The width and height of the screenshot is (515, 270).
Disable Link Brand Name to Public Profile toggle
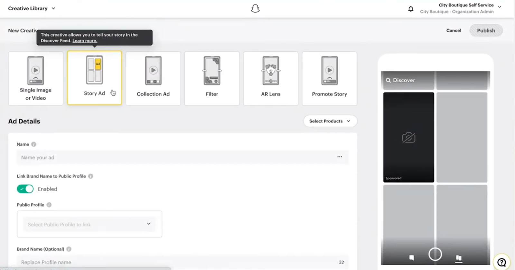(x=25, y=189)
